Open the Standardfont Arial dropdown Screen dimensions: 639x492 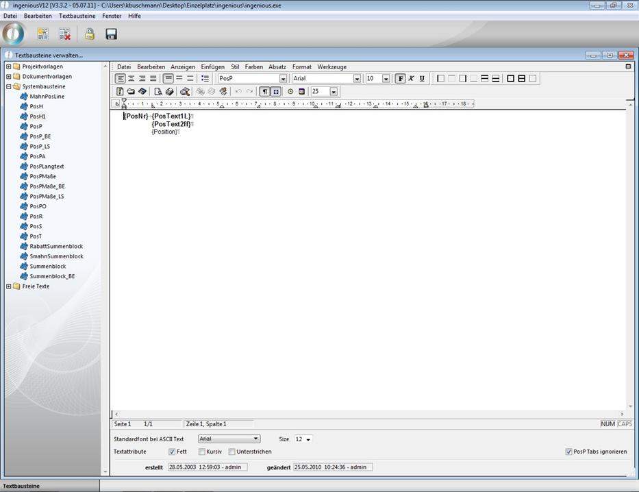point(256,439)
